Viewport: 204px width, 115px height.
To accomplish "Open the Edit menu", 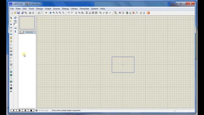I will [25, 9].
